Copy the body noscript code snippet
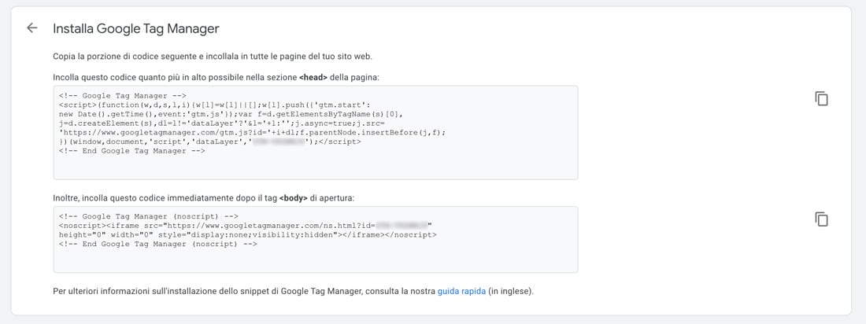866x324 pixels. pyautogui.click(x=821, y=219)
